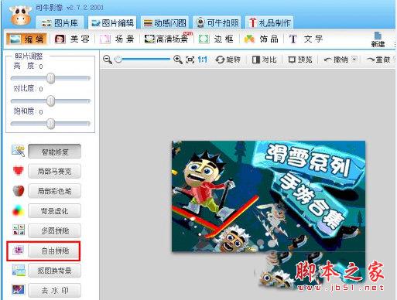Open the 动感闪图 tab
This screenshot has width=397, height=300.
point(165,23)
